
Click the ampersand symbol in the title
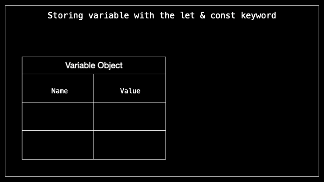pos(202,15)
